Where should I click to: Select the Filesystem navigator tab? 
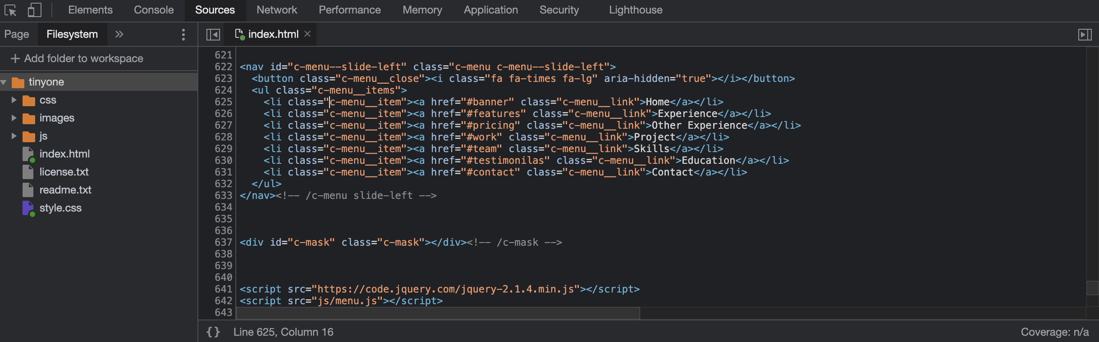(x=72, y=34)
